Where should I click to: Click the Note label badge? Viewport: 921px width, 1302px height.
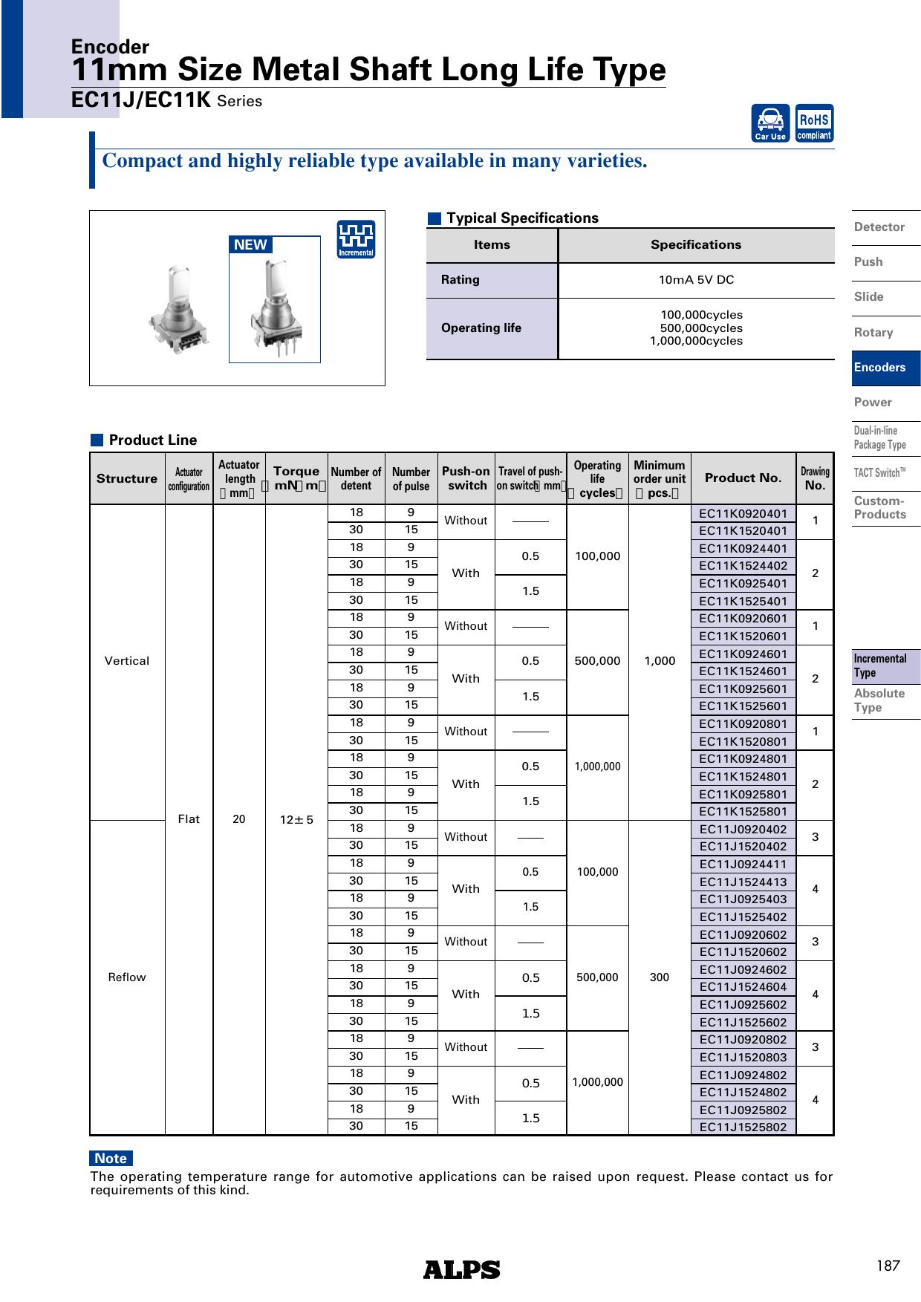click(x=111, y=1158)
